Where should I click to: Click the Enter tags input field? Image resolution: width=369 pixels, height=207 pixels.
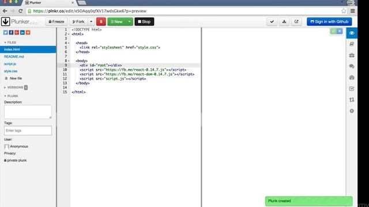tap(28, 131)
